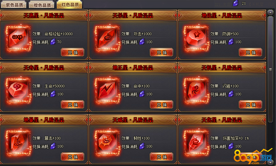Click the purple crystal currency icon at top
276x166 pixels.
pyautogui.click(x=236, y=3)
